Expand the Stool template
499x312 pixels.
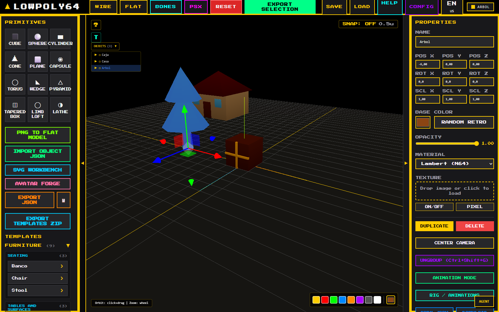[37, 290]
